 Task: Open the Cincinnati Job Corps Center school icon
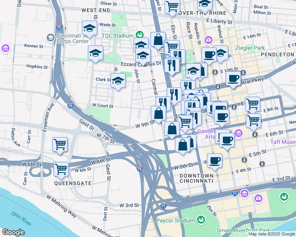(50, 38)
